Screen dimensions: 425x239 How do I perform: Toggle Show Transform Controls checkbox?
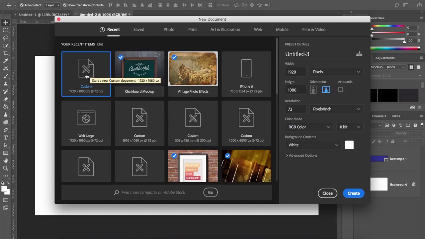tap(65, 5)
